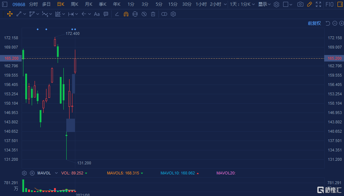
Task: Remove the MAVOL indicator using its close icon
Action: pyautogui.click(x=32, y=173)
